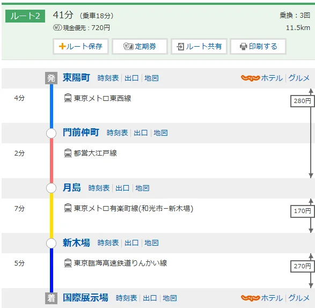Image resolution: width=315 pixels, height=308 pixels.
Task: Save this route with ルート保存 button
Action: point(80,46)
